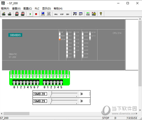
Task: Open the 配置(C) menu
Action: pyautogui.click(x=28, y=9)
